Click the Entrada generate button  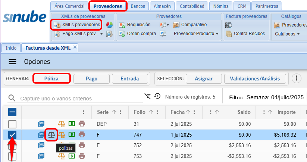130,79
